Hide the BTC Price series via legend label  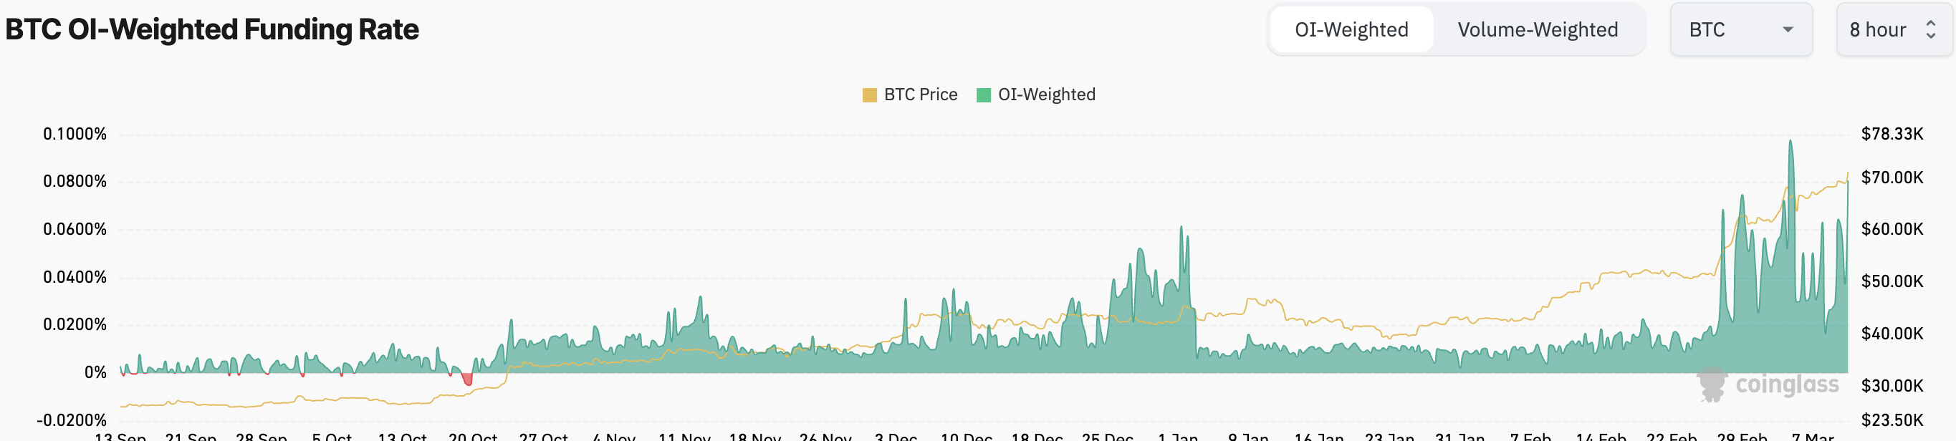coord(920,95)
